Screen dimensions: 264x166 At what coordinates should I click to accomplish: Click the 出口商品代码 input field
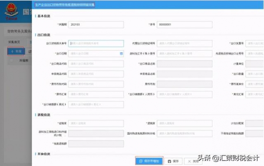coord(96,64)
